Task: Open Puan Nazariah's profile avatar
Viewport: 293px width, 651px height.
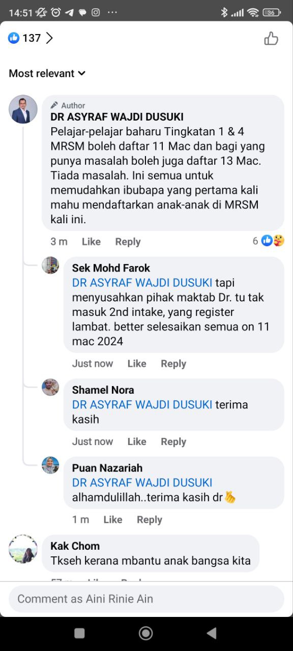Action: point(50,465)
